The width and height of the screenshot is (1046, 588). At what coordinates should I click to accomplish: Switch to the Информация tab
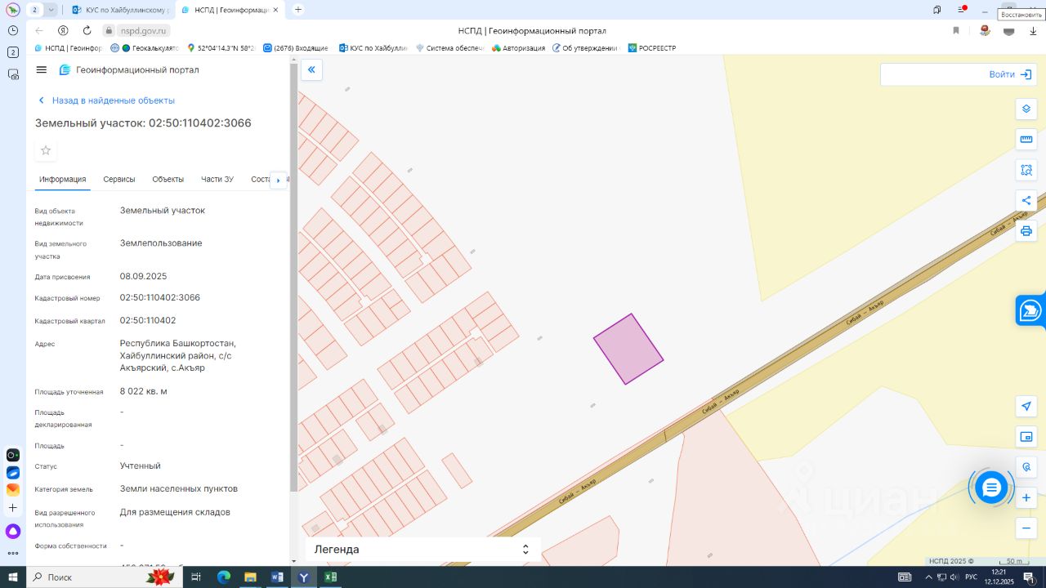[x=62, y=180]
